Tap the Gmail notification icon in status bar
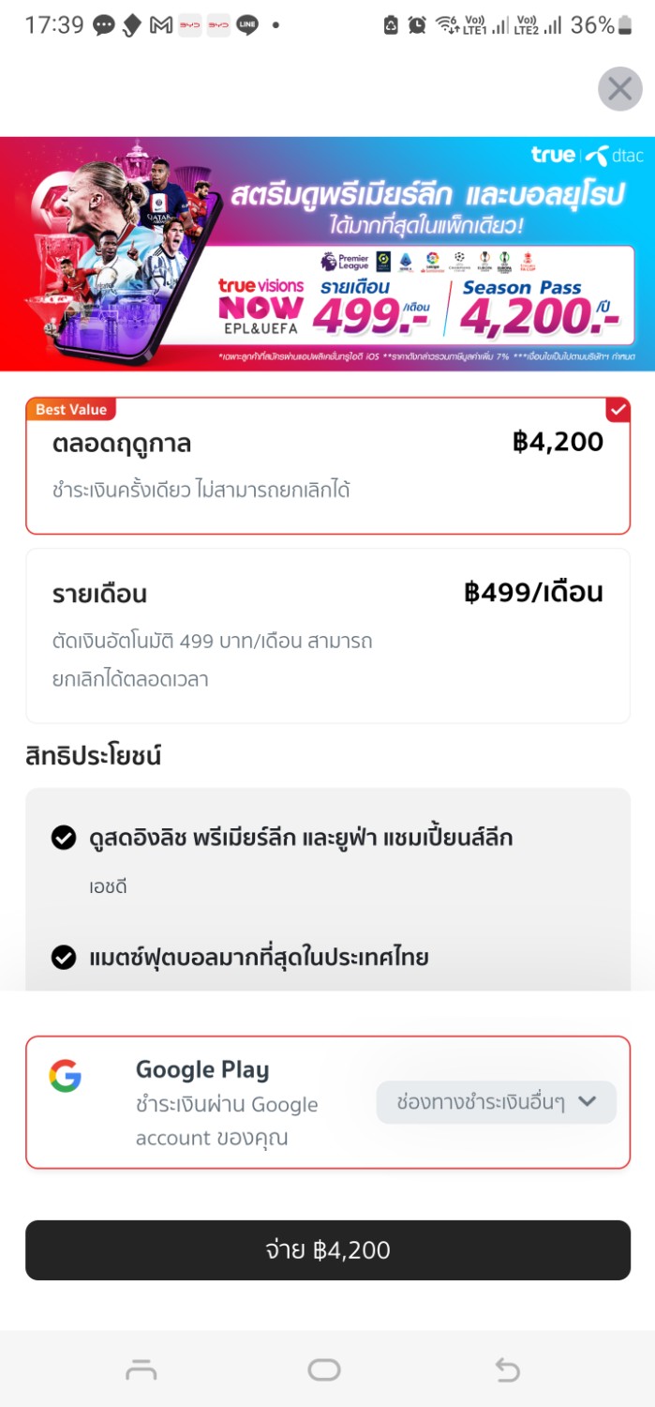Image resolution: width=655 pixels, height=1407 pixels. [161, 25]
